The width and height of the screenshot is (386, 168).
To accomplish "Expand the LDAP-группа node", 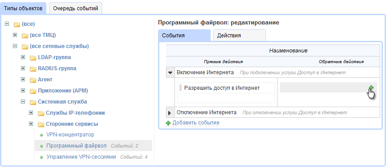I will pos(23,57).
